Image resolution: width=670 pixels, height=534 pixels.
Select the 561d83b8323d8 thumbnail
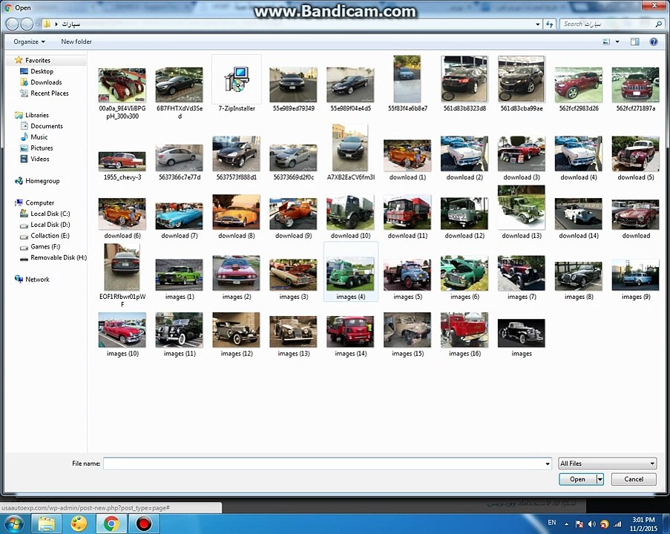[464, 79]
